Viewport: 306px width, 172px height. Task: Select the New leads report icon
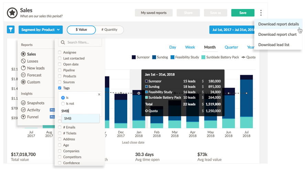pos(23,68)
